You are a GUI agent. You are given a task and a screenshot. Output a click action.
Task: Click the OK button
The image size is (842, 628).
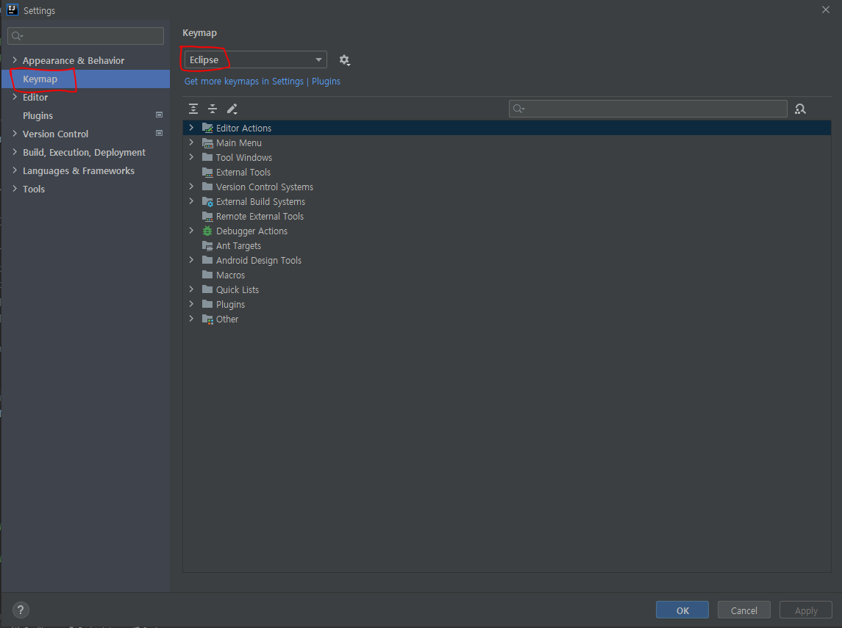[x=682, y=610]
